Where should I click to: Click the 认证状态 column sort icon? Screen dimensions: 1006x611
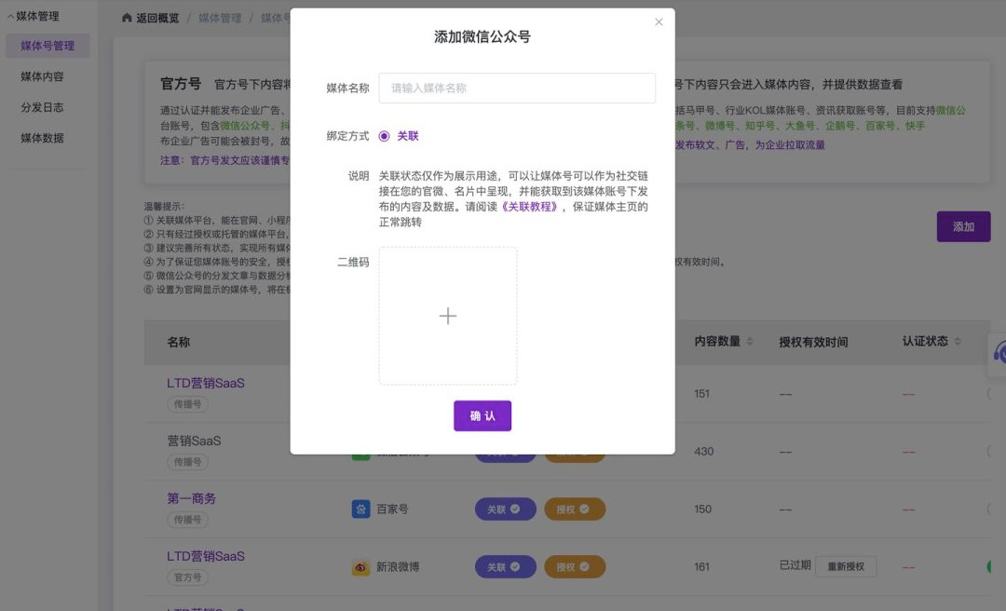(958, 342)
